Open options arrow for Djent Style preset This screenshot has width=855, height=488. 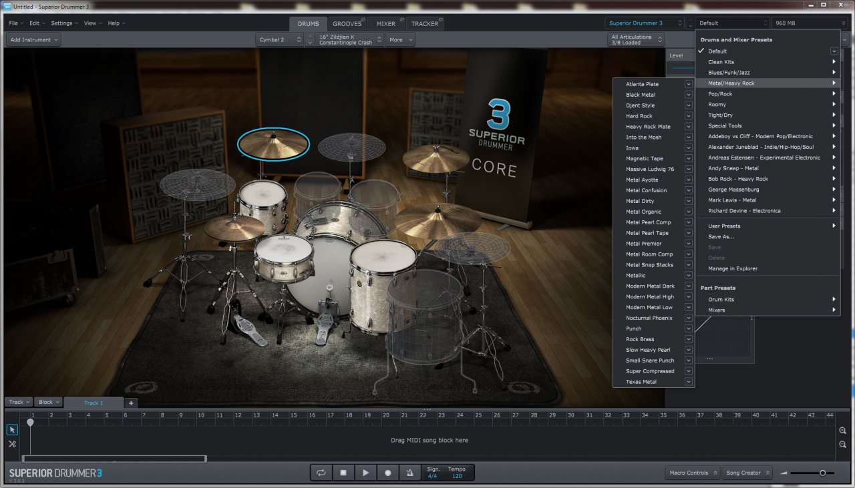coord(688,105)
